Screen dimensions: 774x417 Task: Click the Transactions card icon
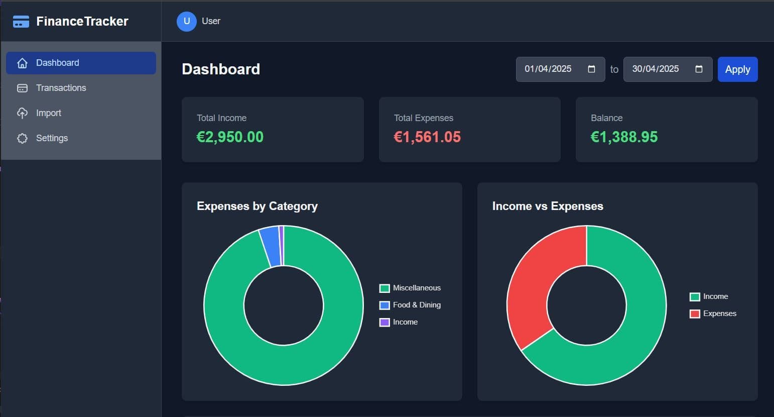[x=22, y=88]
